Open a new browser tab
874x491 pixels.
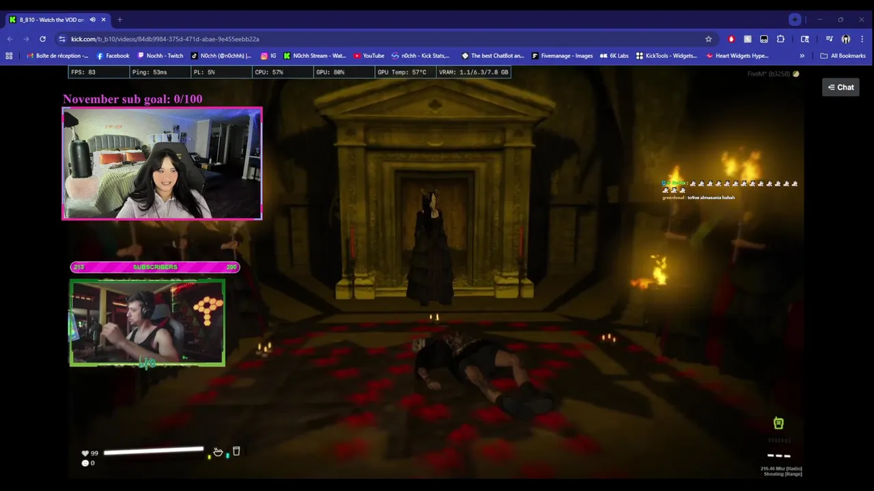pos(119,20)
